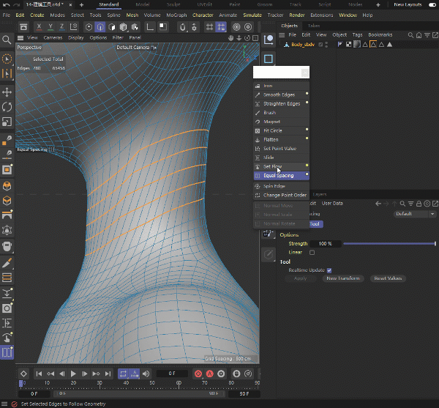Open the Default preset dropdown in Attributes

[413, 214]
